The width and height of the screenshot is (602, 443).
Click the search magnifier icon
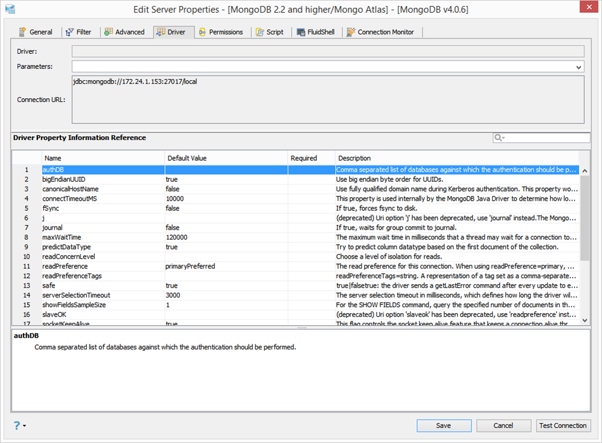click(498, 138)
